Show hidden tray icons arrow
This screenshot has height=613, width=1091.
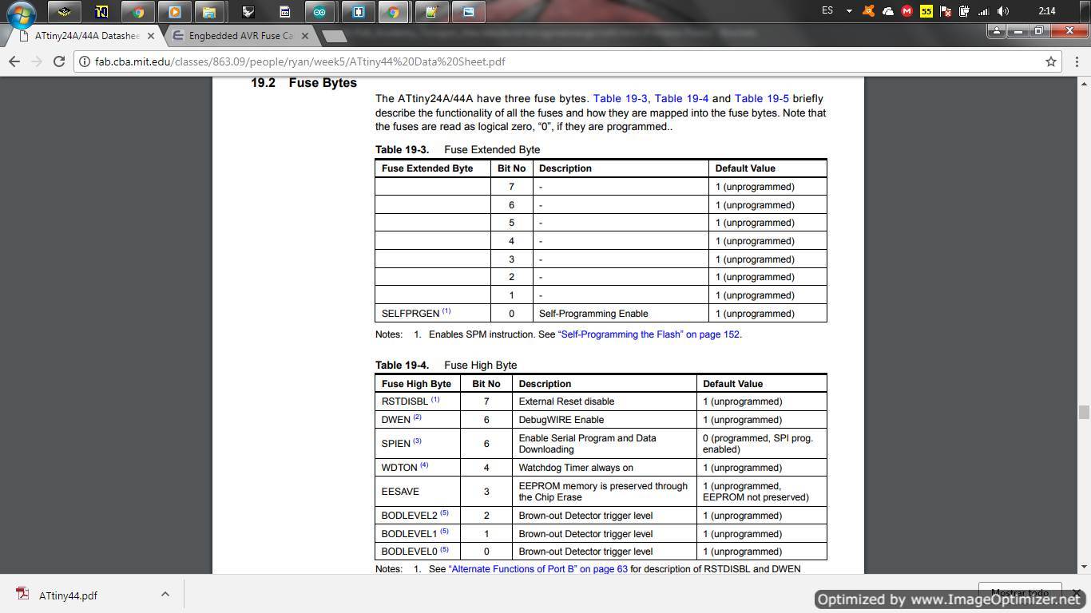point(849,11)
